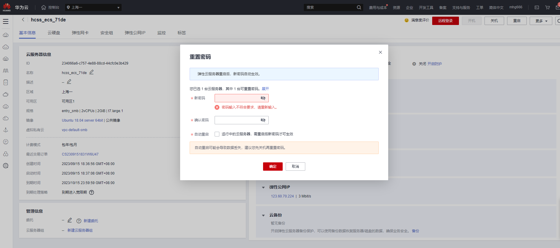Open the 上海一 region dropdown
This screenshot has width=560, height=248.
[93, 7]
